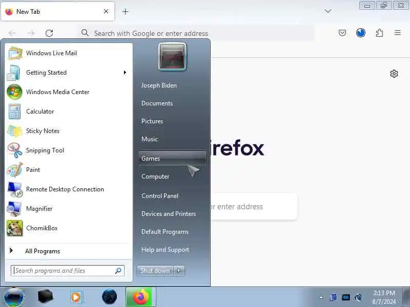Open the Paint palette icon
Screen dimensions: 410x307
coord(15,170)
